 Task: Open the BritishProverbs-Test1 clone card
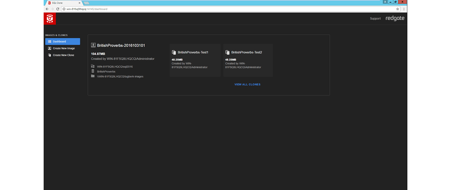click(195, 60)
